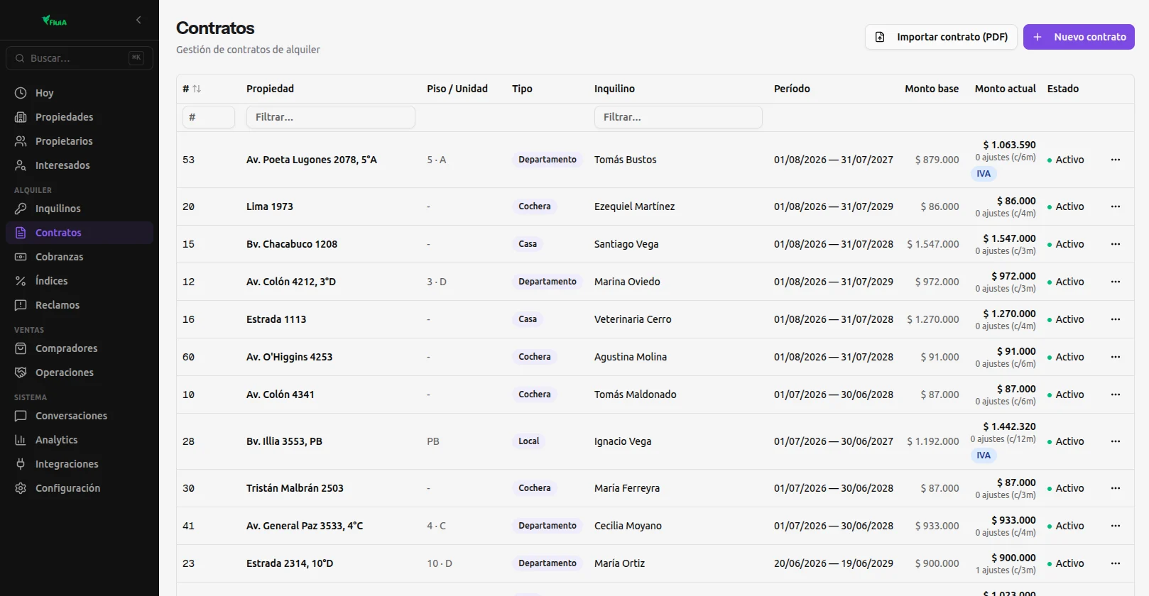Click the Contratos document icon in sidebar
The height and width of the screenshot is (596, 1149).
(x=21, y=233)
